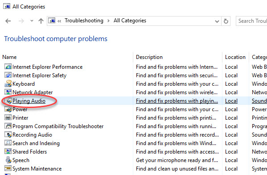Sort the list by the Name column

(x=9, y=57)
